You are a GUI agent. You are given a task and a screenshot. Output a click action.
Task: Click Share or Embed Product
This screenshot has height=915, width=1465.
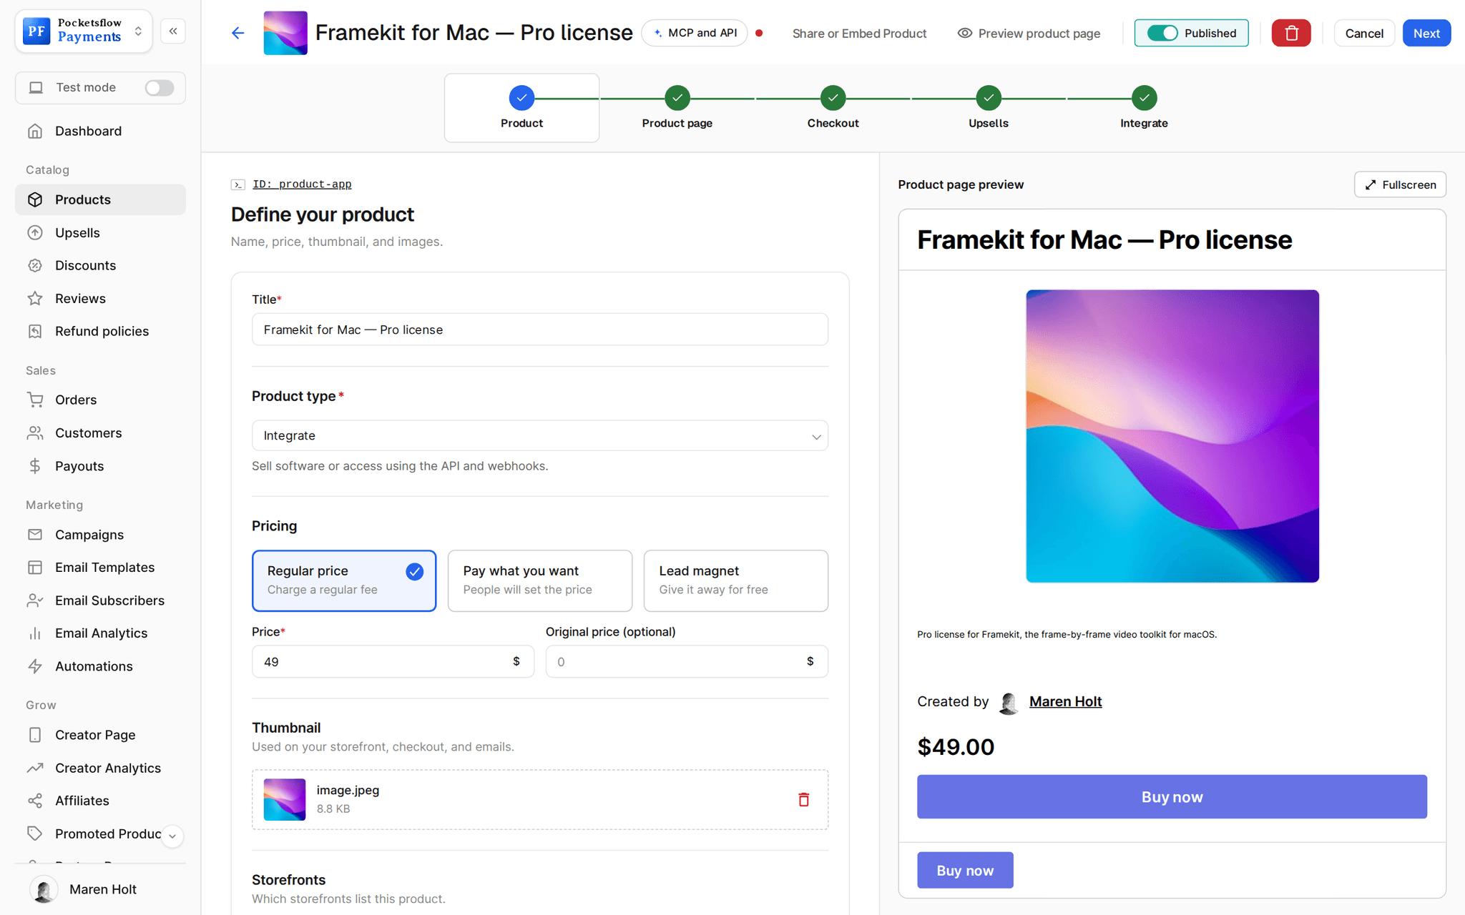859,33
